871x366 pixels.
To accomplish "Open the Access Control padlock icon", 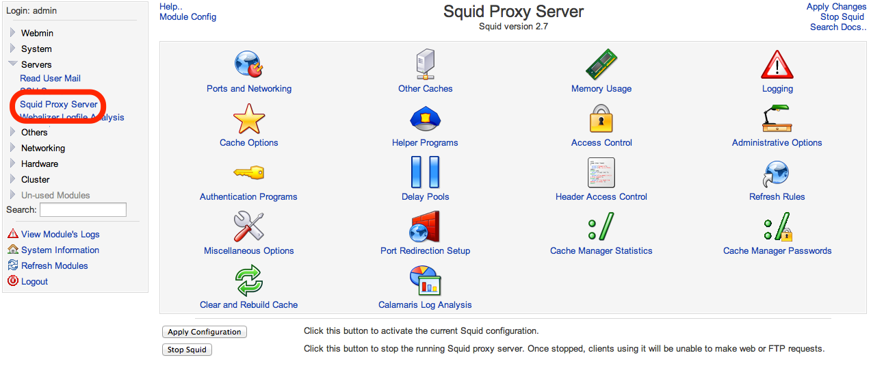I will [601, 118].
